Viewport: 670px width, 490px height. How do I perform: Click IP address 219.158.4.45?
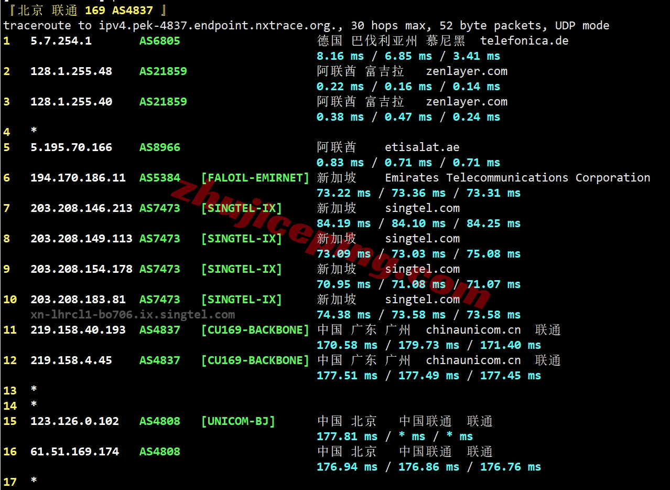[71, 360]
